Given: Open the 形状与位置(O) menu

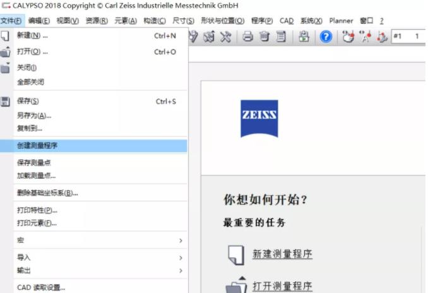Looking at the screenshot, I should (x=223, y=21).
